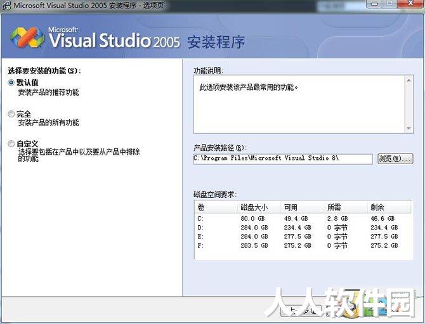Click the E: row 284.0 GB size cell
The height and width of the screenshot is (324, 425).
click(254, 237)
